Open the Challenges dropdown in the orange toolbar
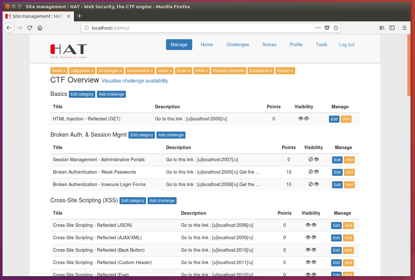The image size is (415, 280). point(110,71)
